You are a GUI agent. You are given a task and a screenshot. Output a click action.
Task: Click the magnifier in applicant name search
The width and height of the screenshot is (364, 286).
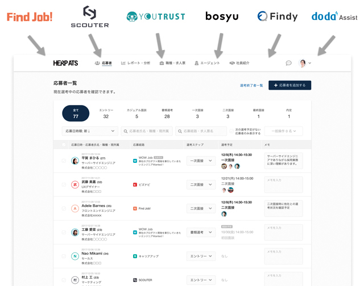(126, 131)
